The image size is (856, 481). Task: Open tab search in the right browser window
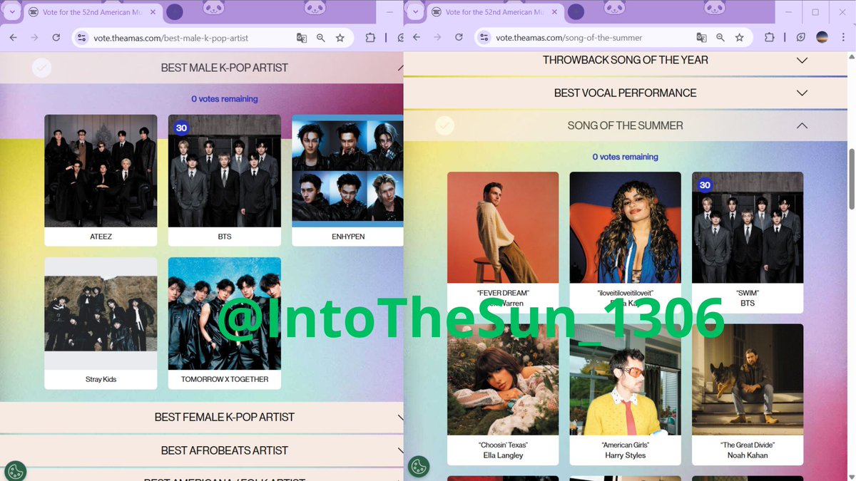(x=416, y=11)
